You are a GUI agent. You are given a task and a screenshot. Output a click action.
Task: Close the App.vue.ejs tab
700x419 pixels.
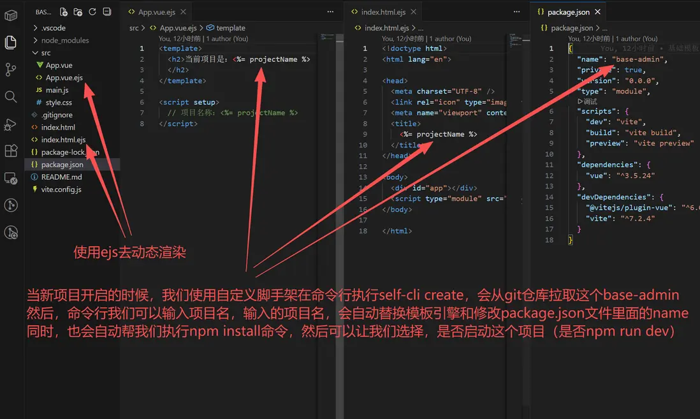(183, 12)
